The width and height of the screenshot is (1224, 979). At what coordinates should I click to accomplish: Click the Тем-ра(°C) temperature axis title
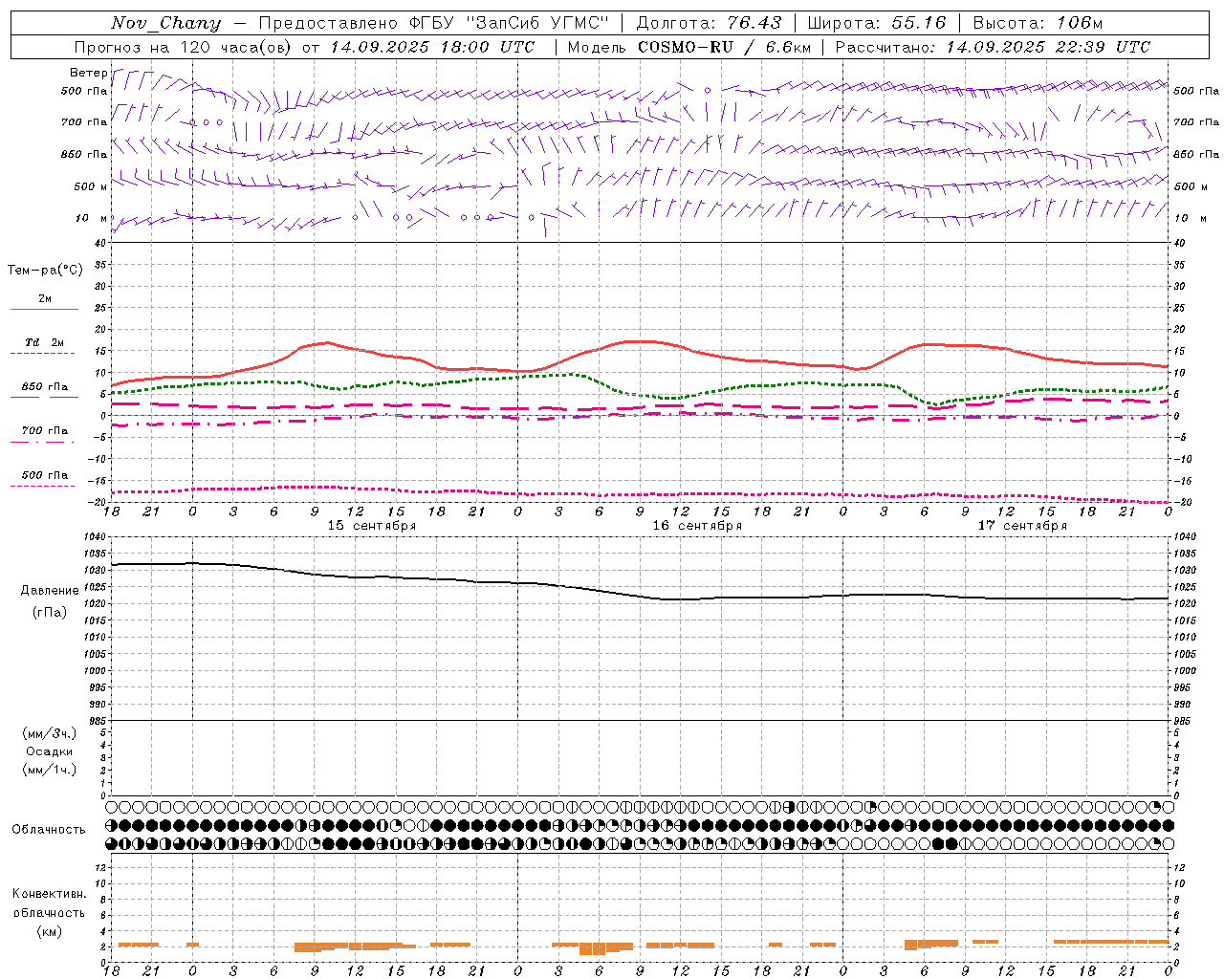[x=45, y=271]
